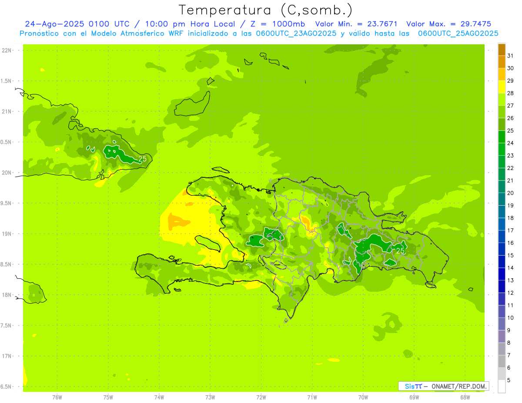Click longitude axis label '70W'
This screenshot has width=522, height=403.
363,397
